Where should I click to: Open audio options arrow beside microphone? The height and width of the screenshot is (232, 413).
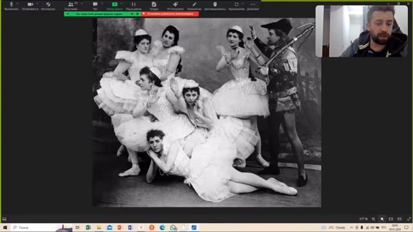coord(18,4)
